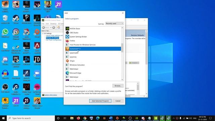Viewport: 215px width, 121px height.
Task: Select OBS Studio in the program list
Action: [93, 33]
